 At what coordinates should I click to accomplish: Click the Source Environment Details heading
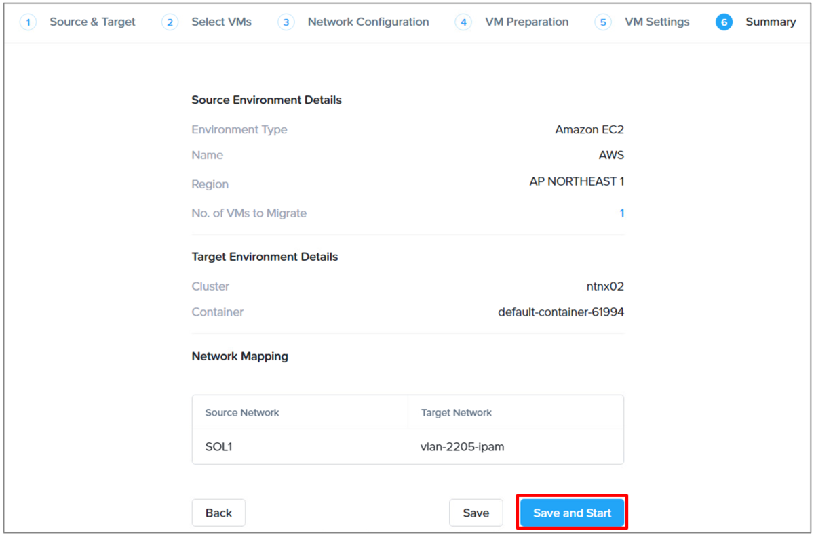coord(267,100)
